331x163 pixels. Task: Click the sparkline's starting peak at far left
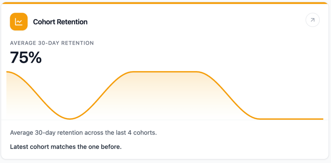click(8, 72)
